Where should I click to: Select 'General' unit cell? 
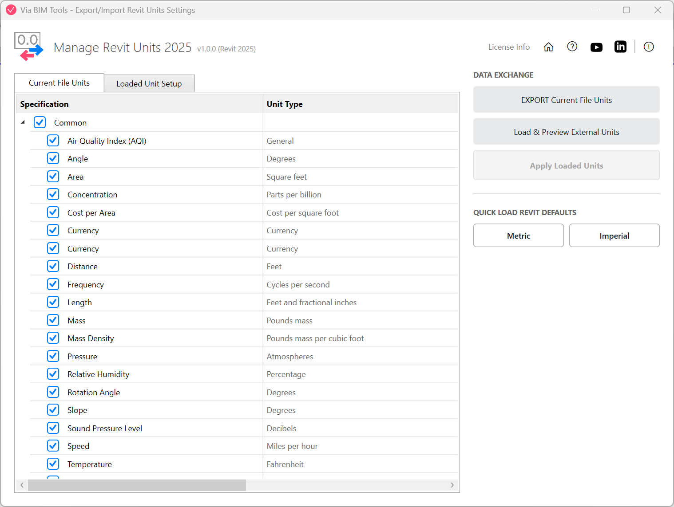coord(361,141)
